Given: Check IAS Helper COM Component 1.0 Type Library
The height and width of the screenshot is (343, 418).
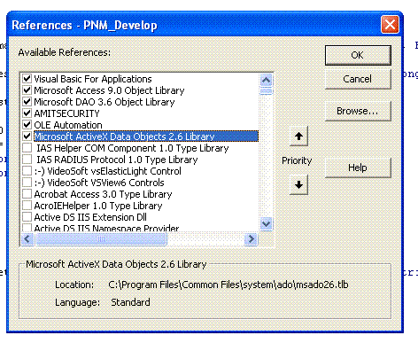Looking at the screenshot, I should tap(27, 148).
